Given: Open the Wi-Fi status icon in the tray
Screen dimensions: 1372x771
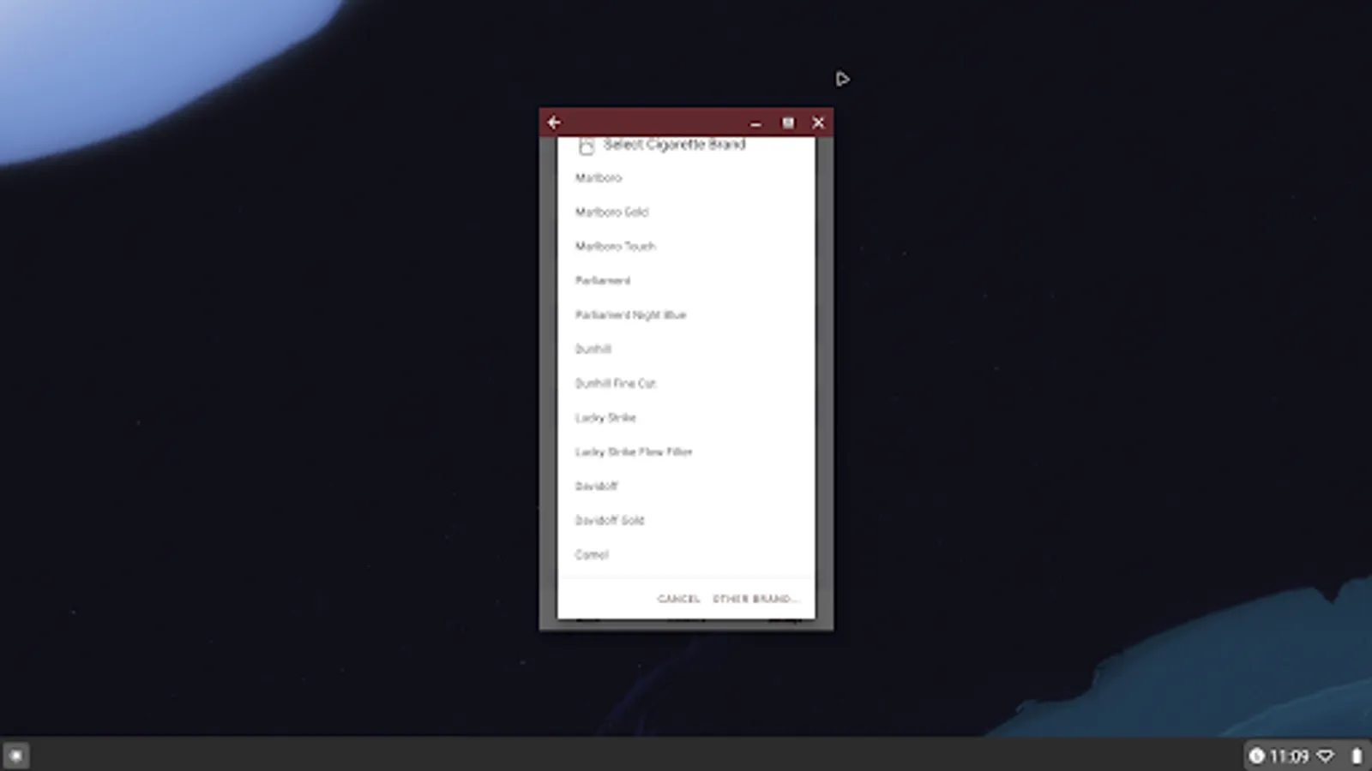Looking at the screenshot, I should tap(1326, 756).
